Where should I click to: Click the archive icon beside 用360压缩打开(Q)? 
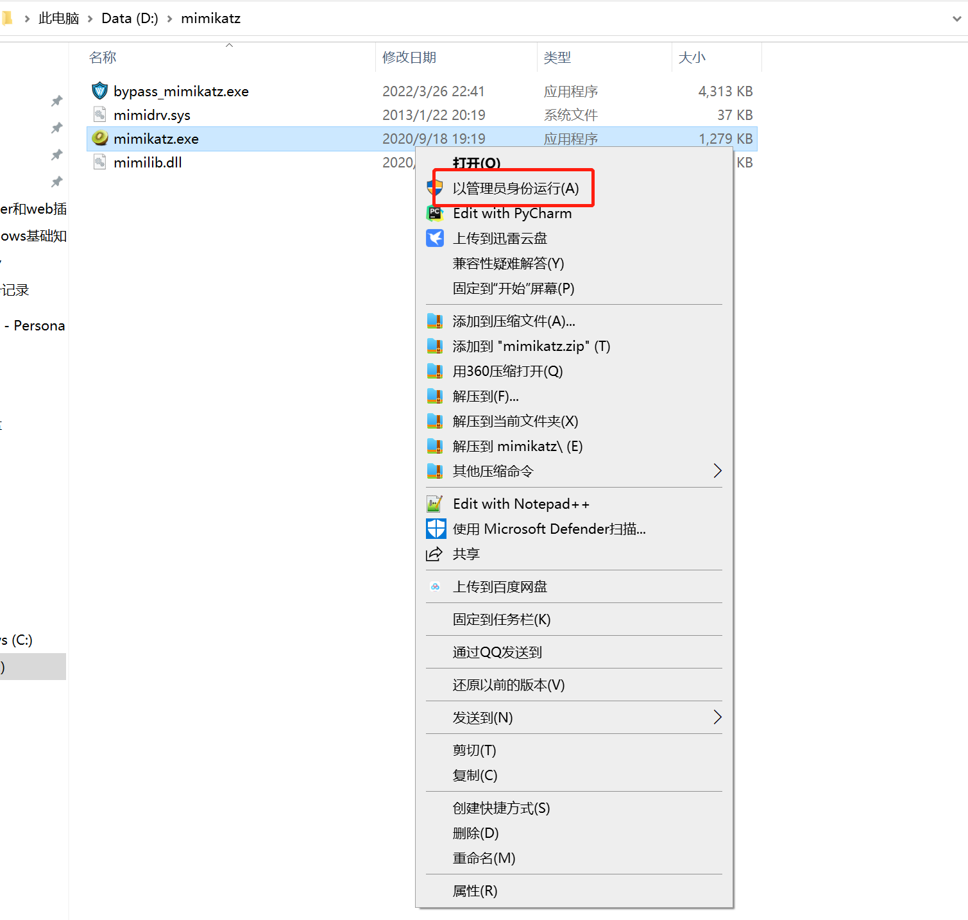click(x=435, y=371)
